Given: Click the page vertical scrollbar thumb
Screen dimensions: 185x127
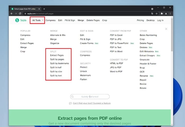Looking at the screenshot, I should click(x=172, y=34).
